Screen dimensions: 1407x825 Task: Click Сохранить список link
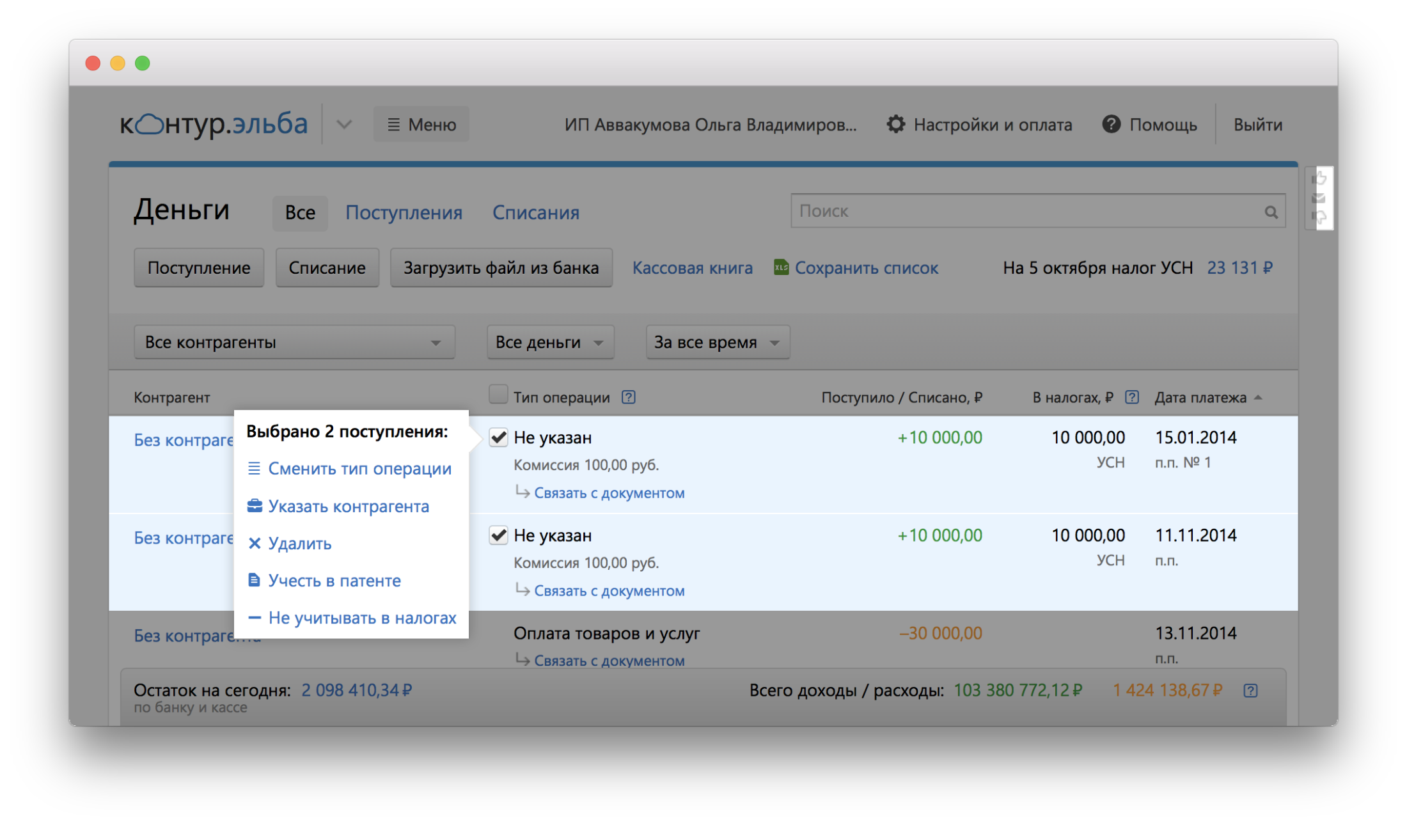pos(867,268)
